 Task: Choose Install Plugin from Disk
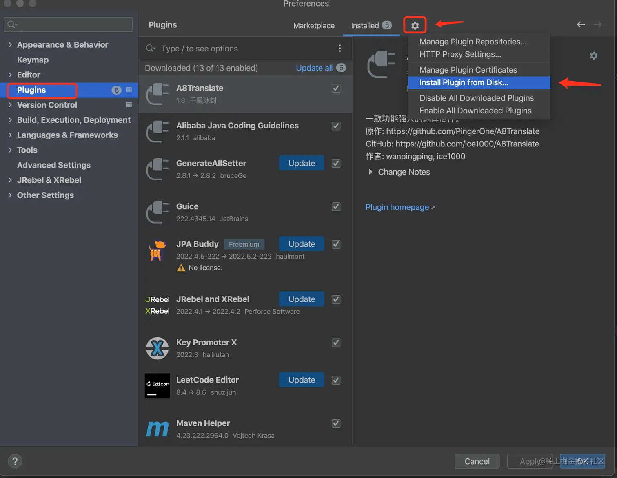point(479,82)
